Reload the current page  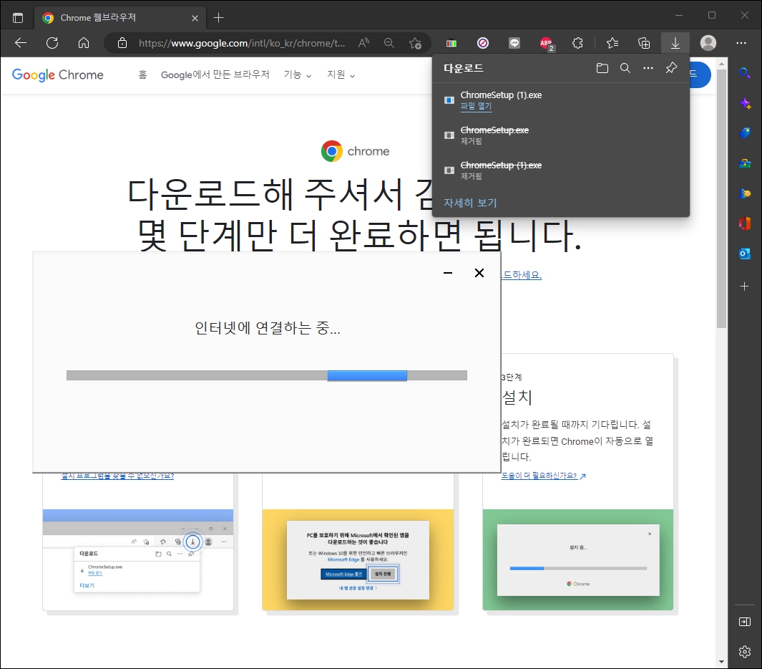[x=52, y=43]
